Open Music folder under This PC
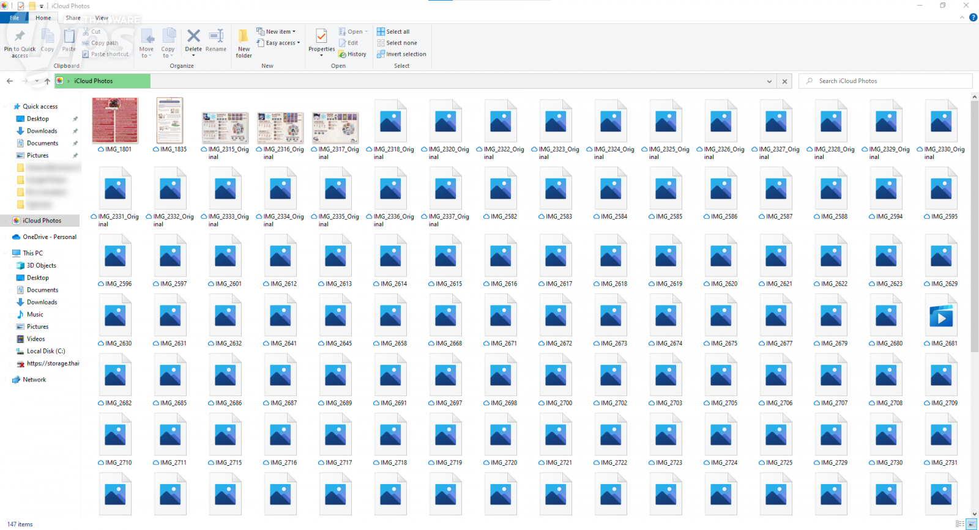The width and height of the screenshot is (979, 530). tap(35, 314)
